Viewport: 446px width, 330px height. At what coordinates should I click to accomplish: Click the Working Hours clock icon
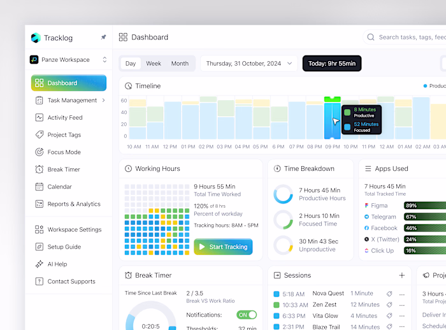[129, 169]
